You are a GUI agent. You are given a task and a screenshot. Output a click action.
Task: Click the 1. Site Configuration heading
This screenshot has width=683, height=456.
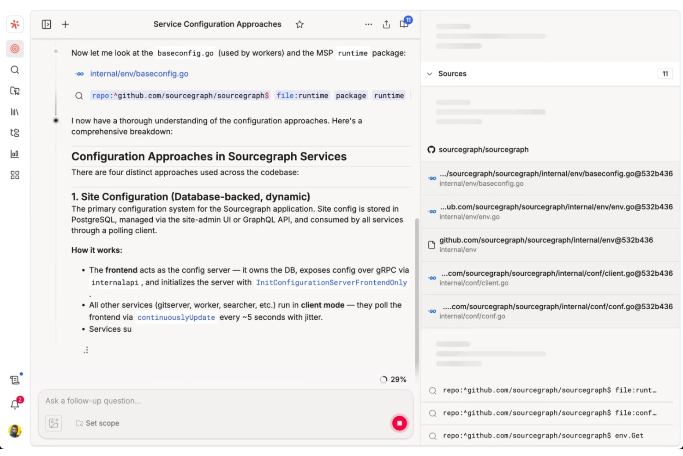coord(191,197)
